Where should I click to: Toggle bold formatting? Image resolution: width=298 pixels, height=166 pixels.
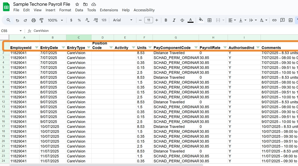[166, 20]
